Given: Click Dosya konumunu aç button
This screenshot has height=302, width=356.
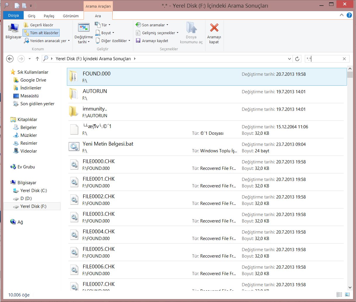Looking at the screenshot, I should [191, 33].
